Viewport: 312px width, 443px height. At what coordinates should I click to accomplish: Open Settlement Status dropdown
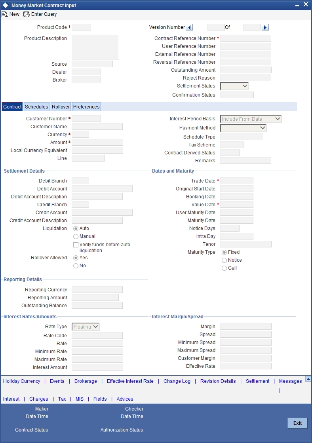click(x=234, y=86)
